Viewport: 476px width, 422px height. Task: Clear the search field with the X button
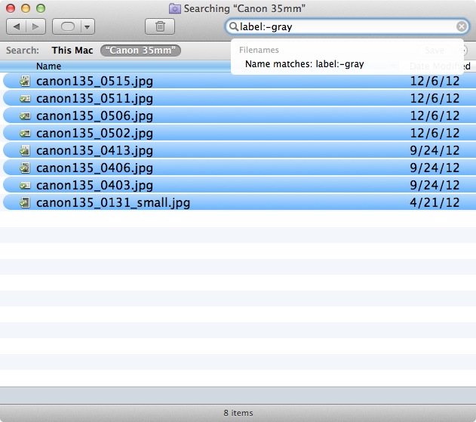(x=462, y=27)
